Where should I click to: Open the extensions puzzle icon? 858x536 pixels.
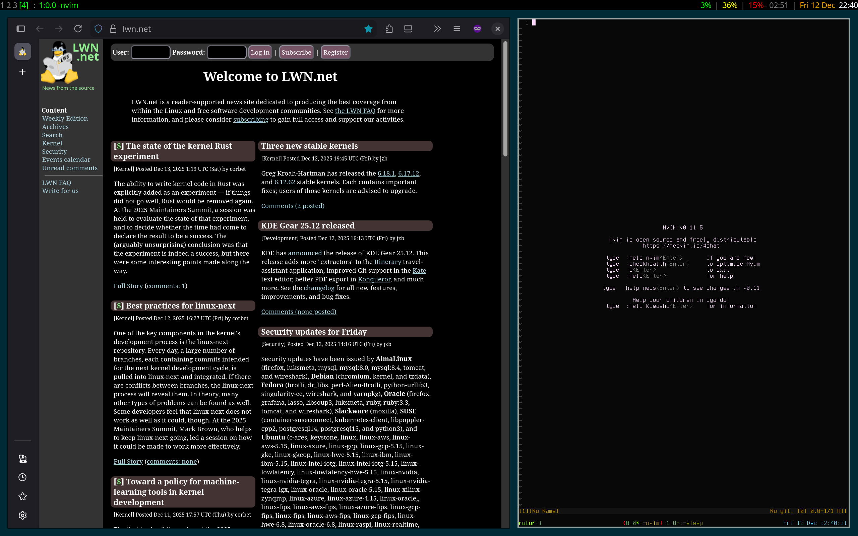click(389, 29)
